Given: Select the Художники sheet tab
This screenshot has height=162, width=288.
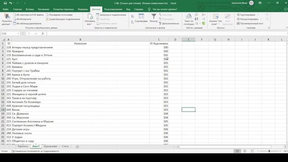Looking at the screenshot, I should (50, 146).
